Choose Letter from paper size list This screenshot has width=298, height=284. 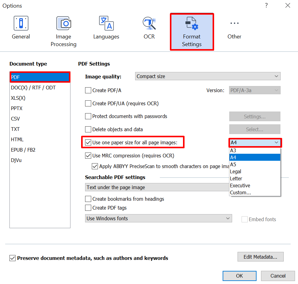click(x=236, y=178)
